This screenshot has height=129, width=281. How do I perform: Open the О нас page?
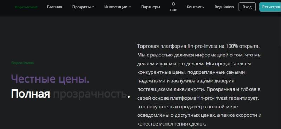tap(174, 7)
